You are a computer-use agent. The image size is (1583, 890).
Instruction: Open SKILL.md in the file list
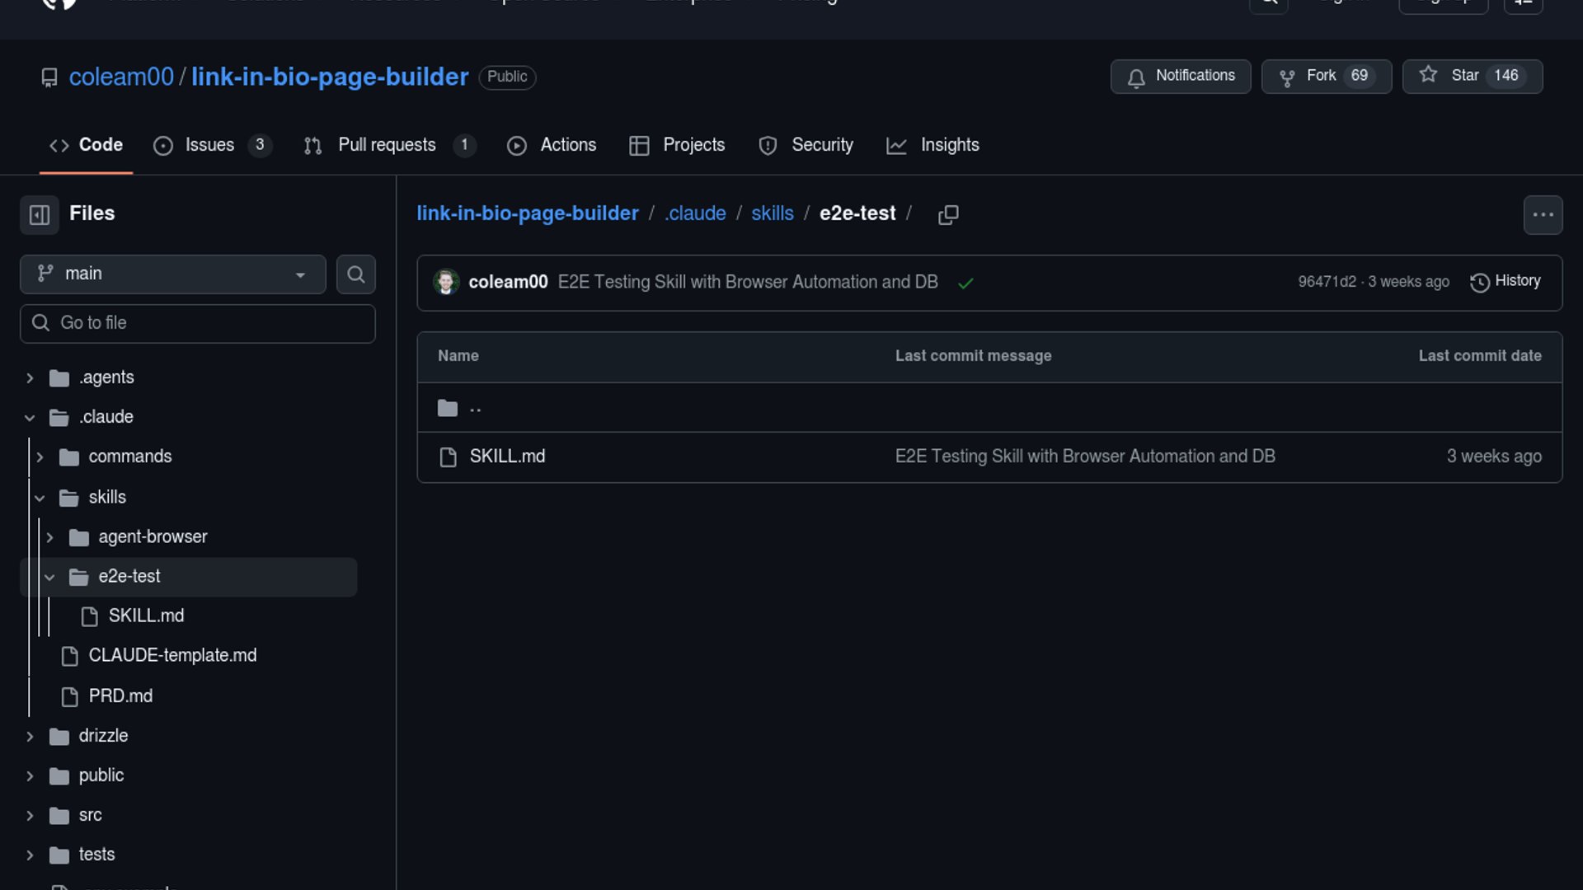point(507,457)
